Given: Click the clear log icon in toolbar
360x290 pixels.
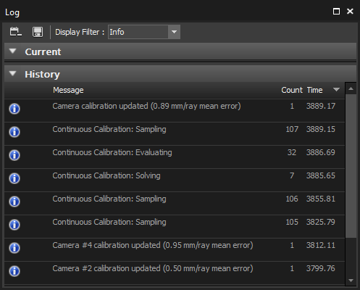Looking at the screenshot, I should tap(16, 32).
